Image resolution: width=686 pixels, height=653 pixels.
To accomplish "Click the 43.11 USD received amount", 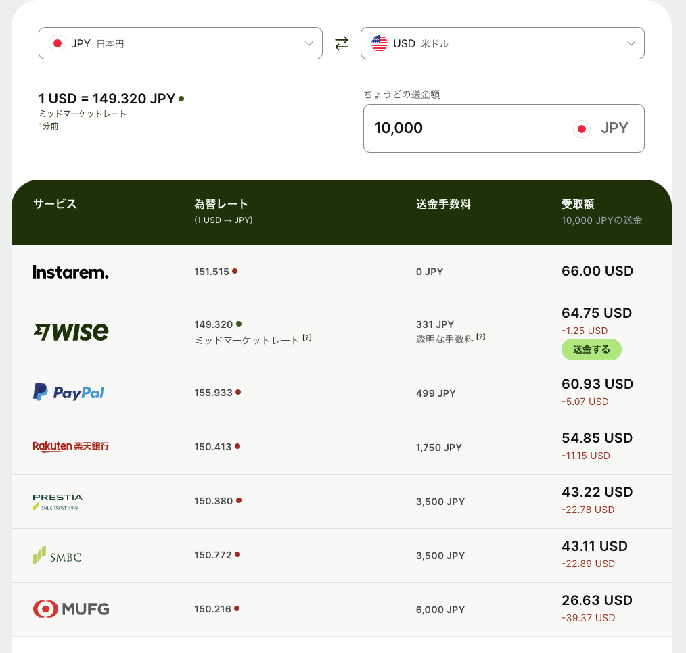I will click(x=595, y=546).
